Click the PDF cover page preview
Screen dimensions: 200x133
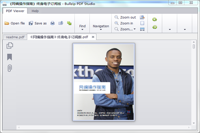pyautogui.click(x=104, y=82)
